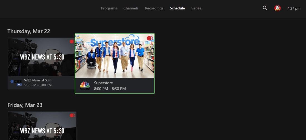Click the CBS HD channel logo
Viewport: 306px width, 140px height.
coord(16,83)
